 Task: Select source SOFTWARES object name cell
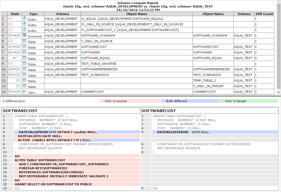137,52
